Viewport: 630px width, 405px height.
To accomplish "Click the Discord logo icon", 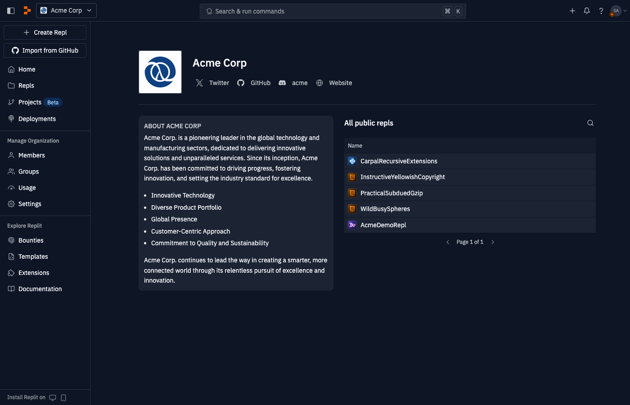I will point(282,83).
